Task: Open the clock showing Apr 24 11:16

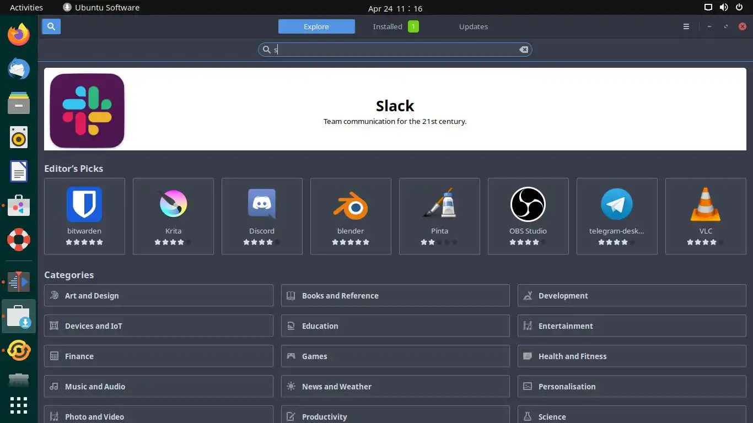Action: coord(395,8)
